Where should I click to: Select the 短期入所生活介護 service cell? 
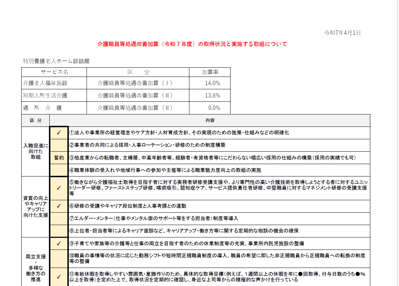point(45,96)
